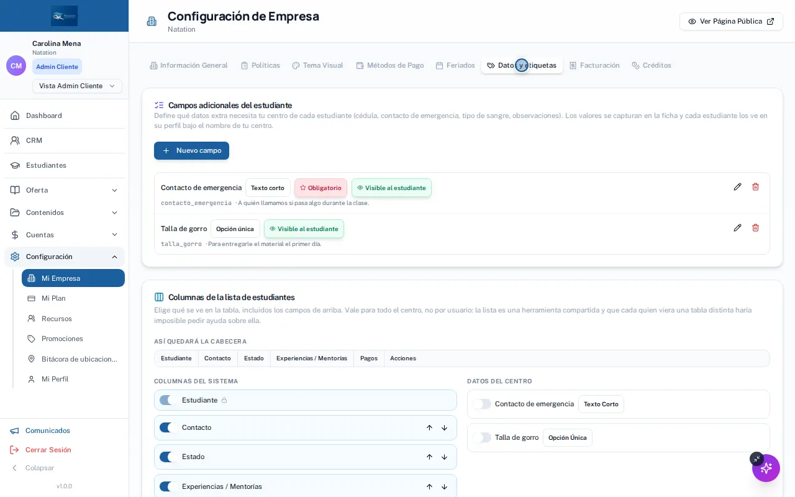Go to Mi Plan in sidebar

tap(73, 298)
